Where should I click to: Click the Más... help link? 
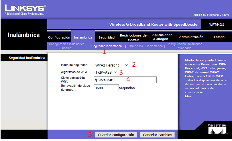point(190,96)
